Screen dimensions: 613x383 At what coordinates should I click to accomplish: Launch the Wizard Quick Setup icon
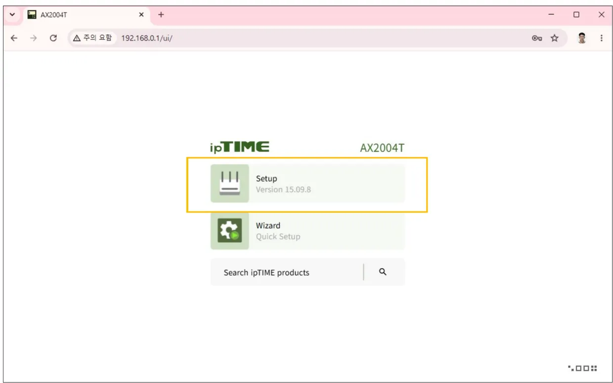[229, 231]
